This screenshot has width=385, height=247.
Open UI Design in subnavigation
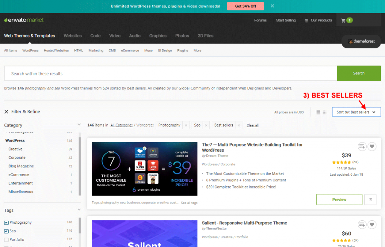coord(165,50)
